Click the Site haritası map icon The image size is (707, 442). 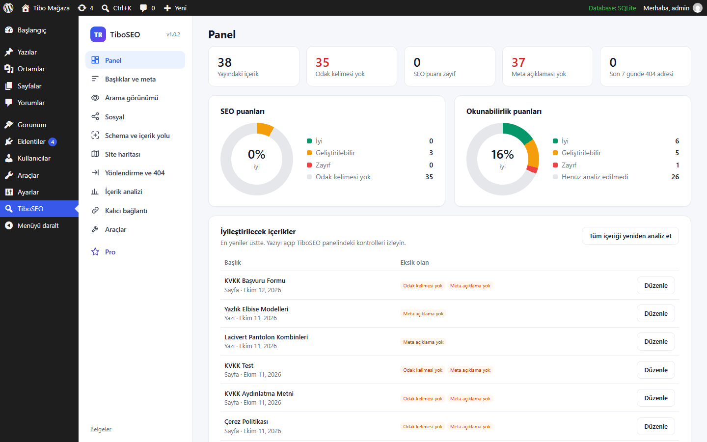tap(95, 154)
